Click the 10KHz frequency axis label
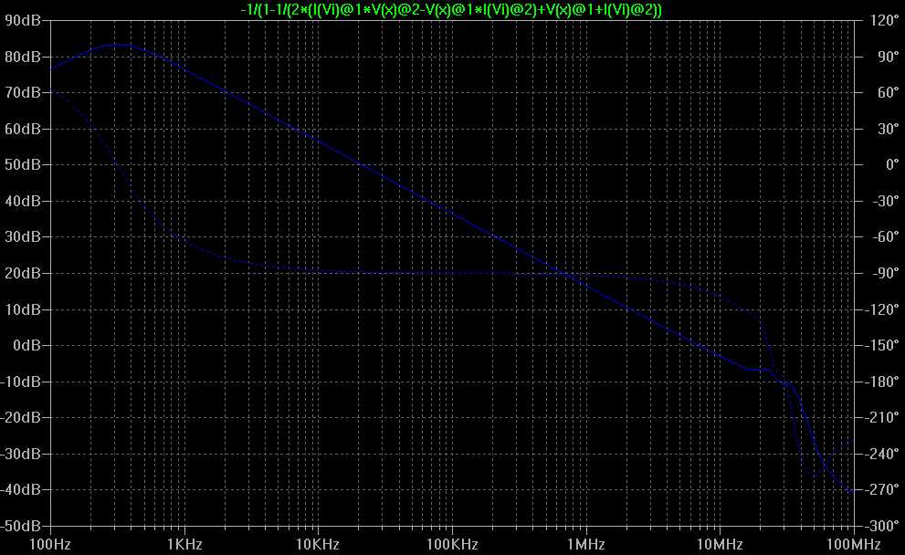This screenshot has width=905, height=555. point(318,544)
